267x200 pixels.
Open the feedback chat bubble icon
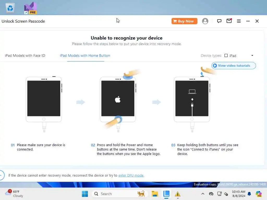click(219, 21)
